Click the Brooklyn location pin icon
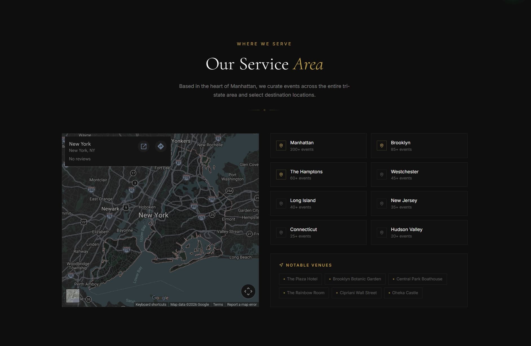The height and width of the screenshot is (346, 531). tap(382, 146)
